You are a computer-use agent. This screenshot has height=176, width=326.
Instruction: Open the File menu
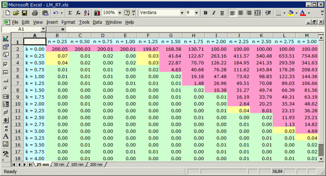click(15, 22)
